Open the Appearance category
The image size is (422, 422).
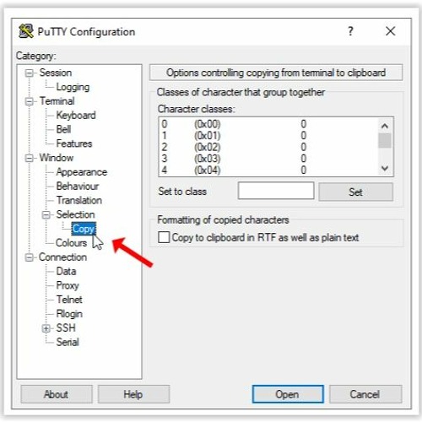point(82,172)
